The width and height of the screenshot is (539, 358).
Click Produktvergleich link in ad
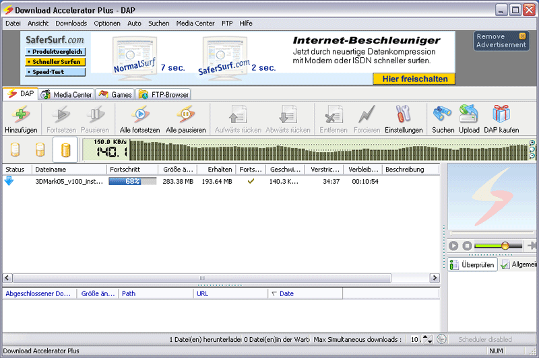click(55, 52)
